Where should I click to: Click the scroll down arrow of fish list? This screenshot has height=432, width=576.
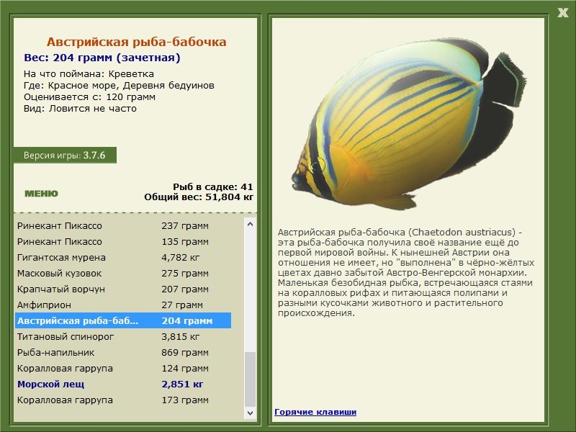(x=250, y=413)
